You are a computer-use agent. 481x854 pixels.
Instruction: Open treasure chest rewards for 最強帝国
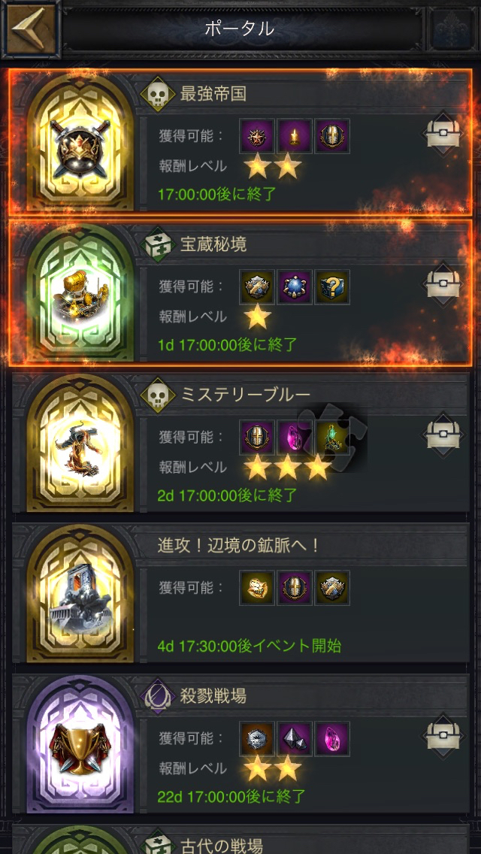443,134
